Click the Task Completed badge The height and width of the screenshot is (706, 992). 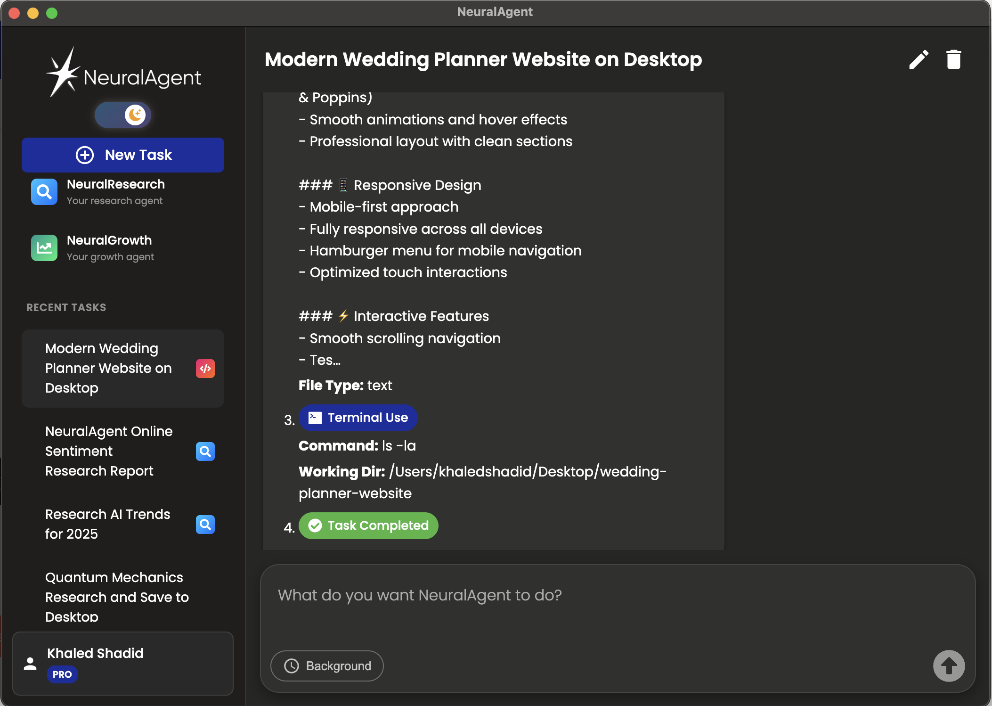click(x=368, y=525)
